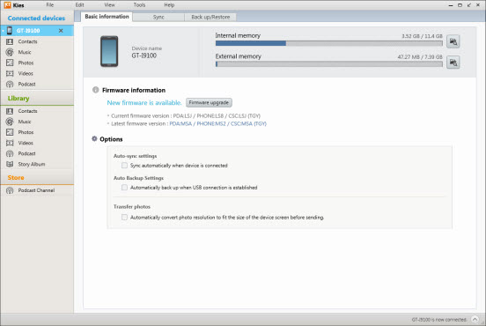The width and height of the screenshot is (486, 326).
Task: Open Podcast under Connected devices
Action: click(x=26, y=84)
